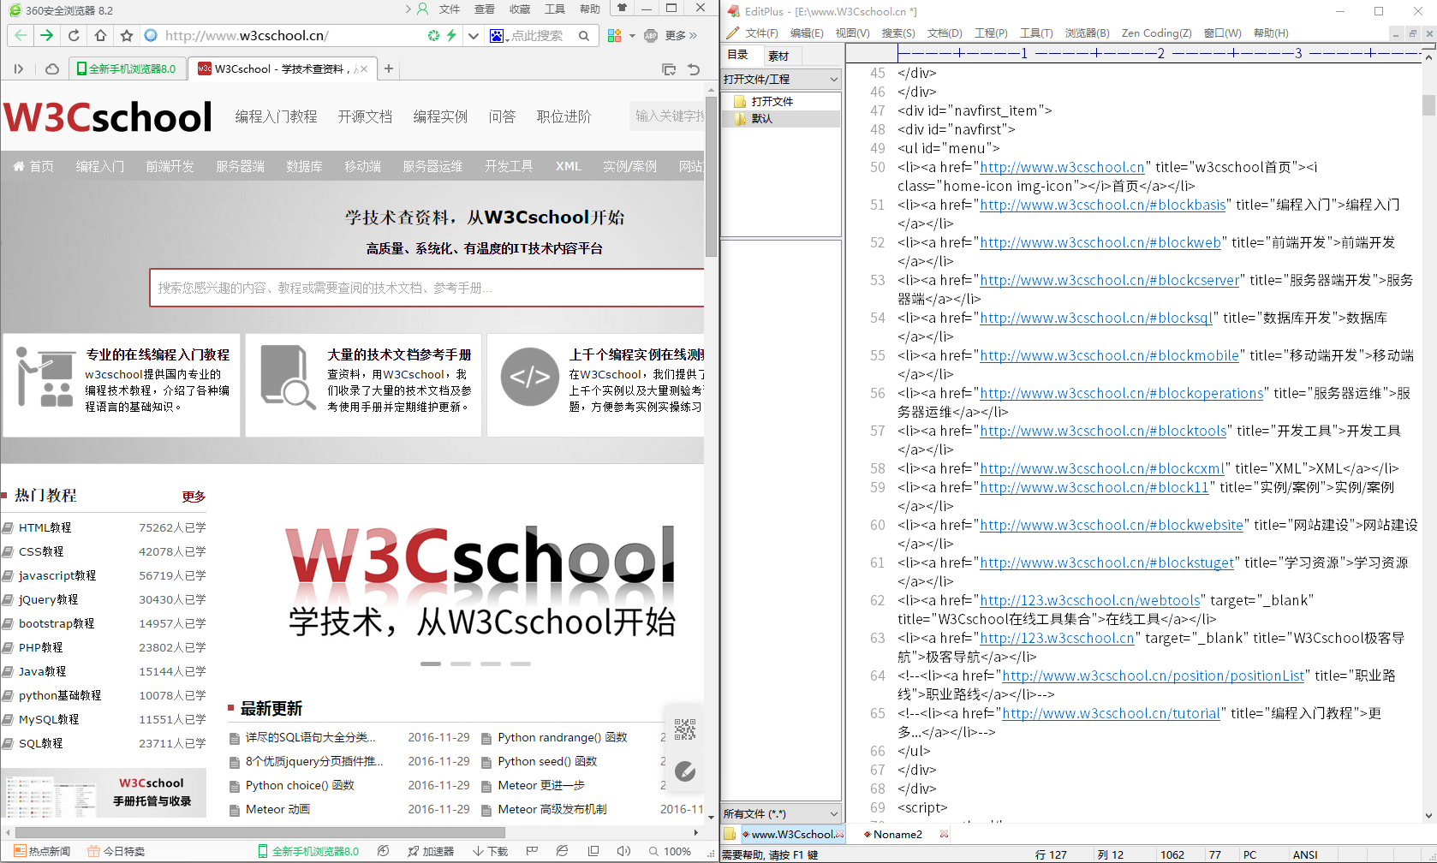
Task: Click the 加速器 accelerator in status bar
Action: (431, 851)
